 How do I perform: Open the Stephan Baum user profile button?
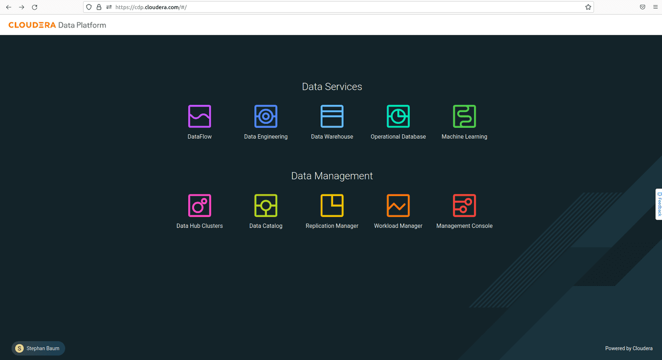38,348
